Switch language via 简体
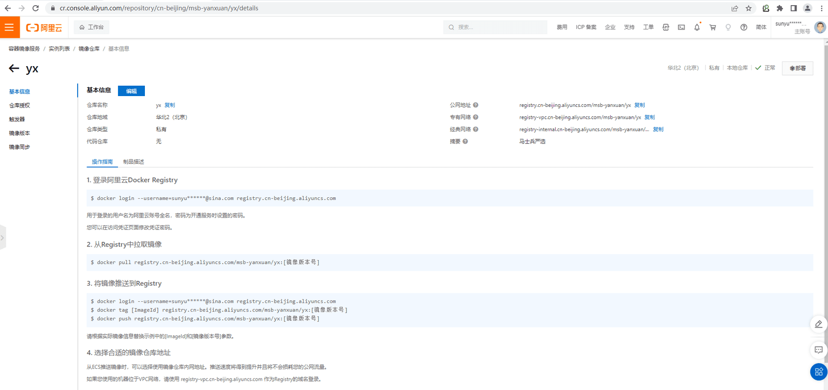 pos(761,27)
